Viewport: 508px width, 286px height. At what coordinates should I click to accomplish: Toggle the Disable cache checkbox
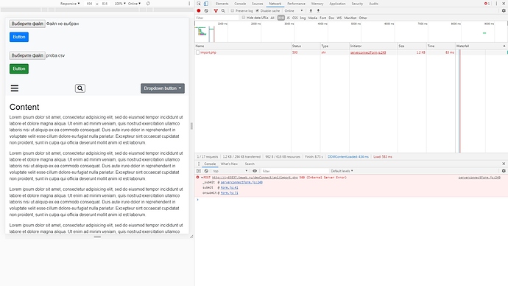tap(257, 11)
